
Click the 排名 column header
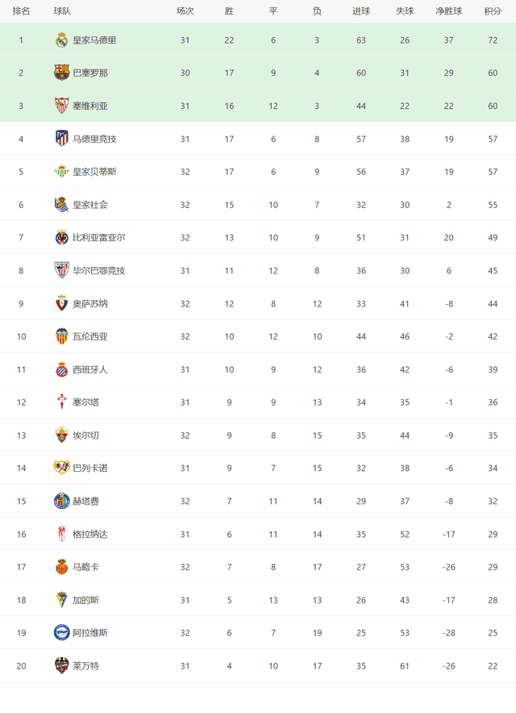(22, 11)
